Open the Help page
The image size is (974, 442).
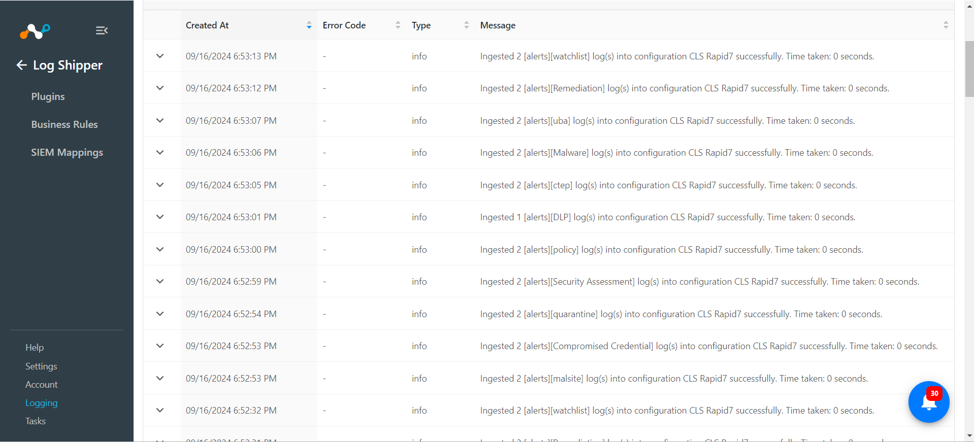point(35,348)
